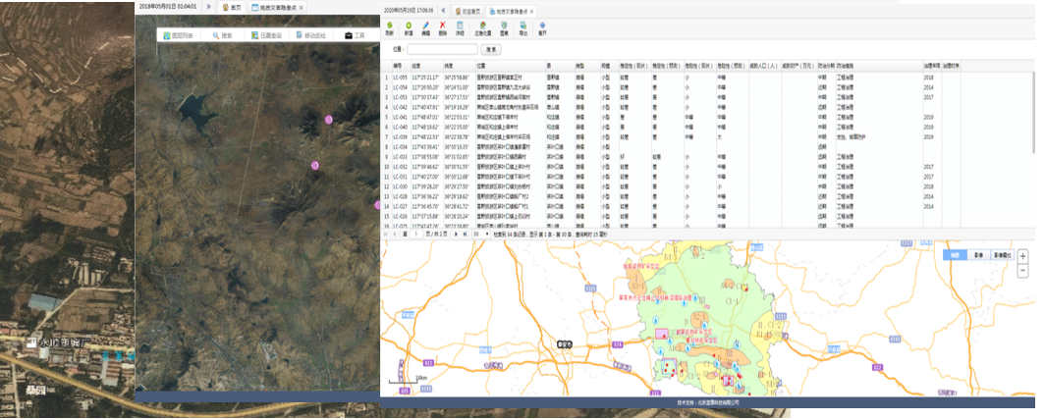This screenshot has height=420, width=1045.
Task: Sort by the 位置 column header
Action: click(x=511, y=65)
